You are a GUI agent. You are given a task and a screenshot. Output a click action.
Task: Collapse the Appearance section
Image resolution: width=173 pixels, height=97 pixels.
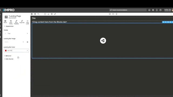pyautogui.click(x=9, y=26)
